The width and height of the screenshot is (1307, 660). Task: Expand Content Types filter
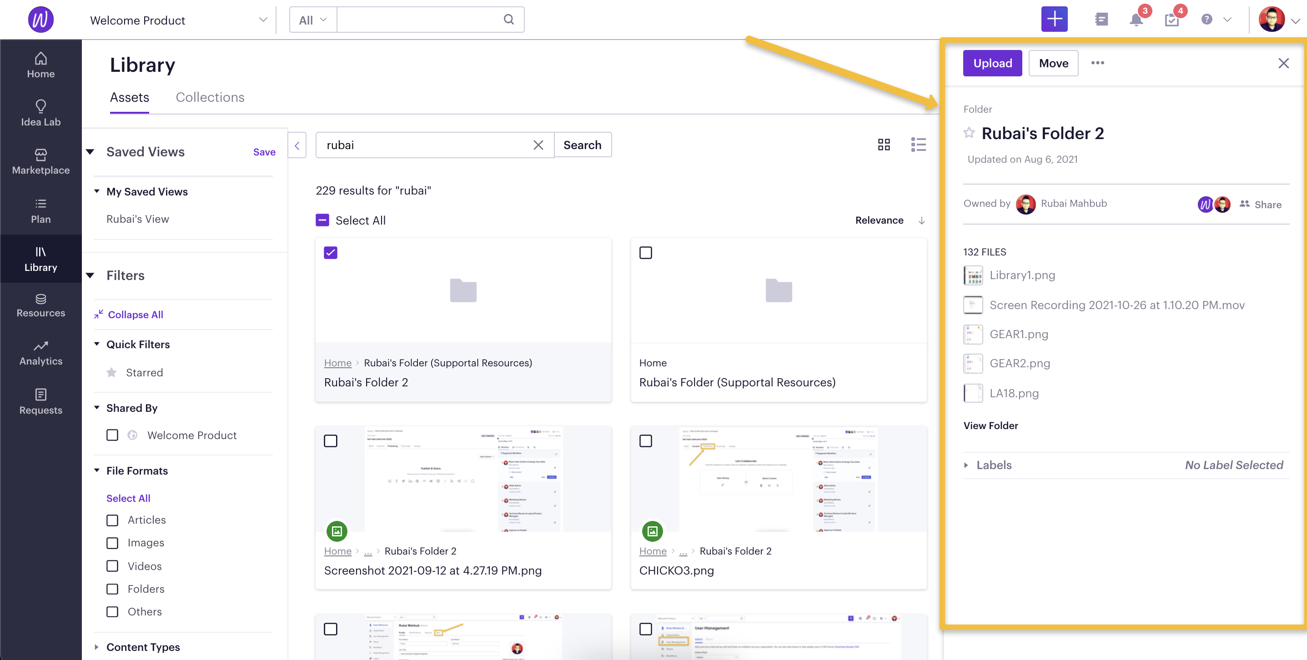pos(96,647)
